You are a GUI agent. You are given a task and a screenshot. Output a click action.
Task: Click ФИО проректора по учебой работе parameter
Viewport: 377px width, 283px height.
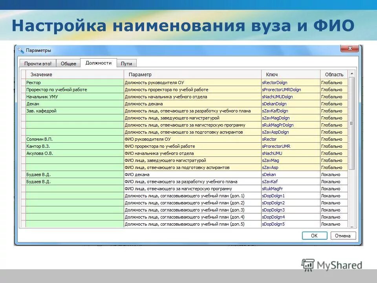192,146
